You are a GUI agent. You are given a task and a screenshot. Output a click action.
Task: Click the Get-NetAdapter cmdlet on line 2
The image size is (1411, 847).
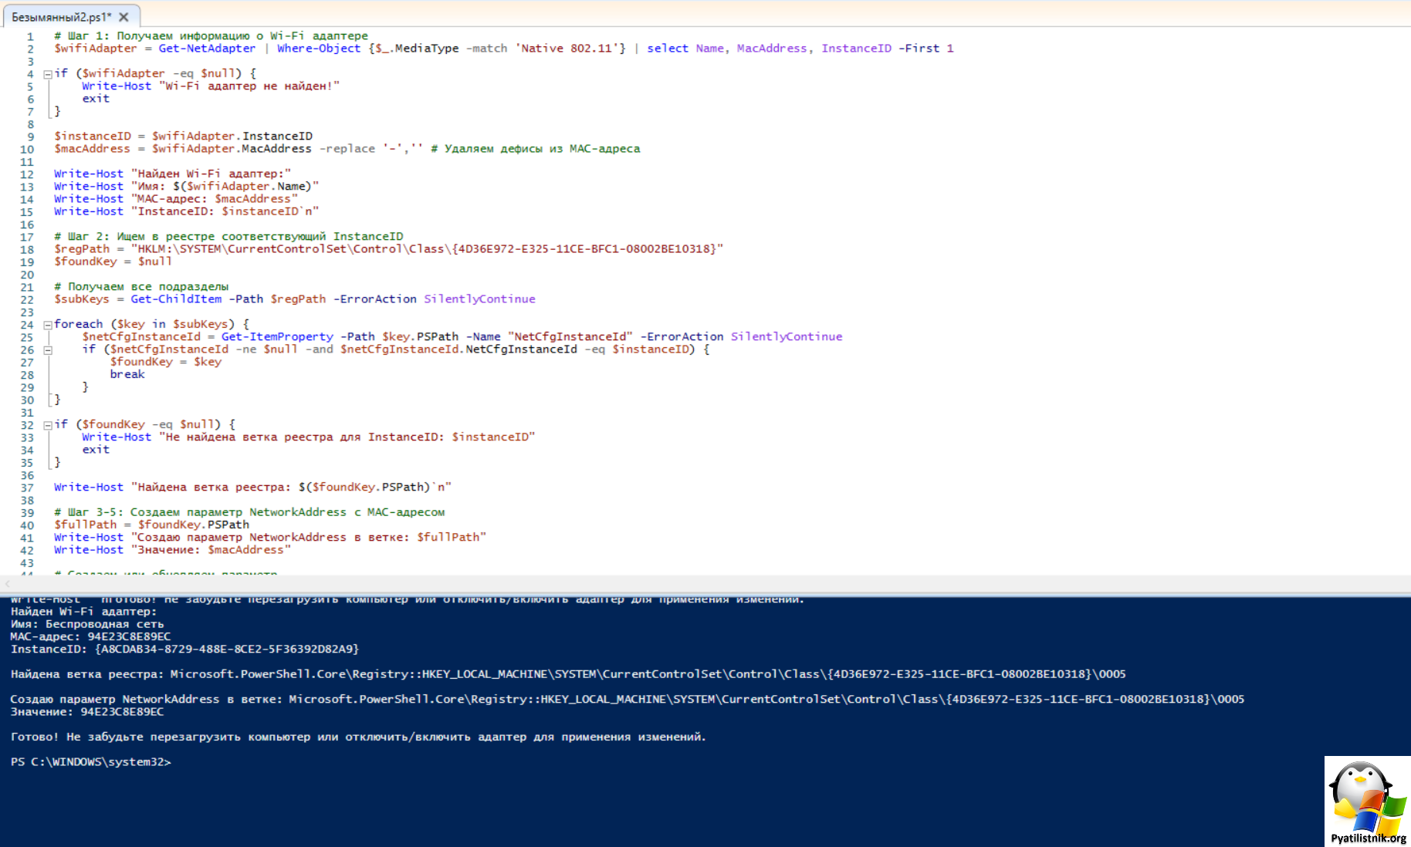pos(207,48)
